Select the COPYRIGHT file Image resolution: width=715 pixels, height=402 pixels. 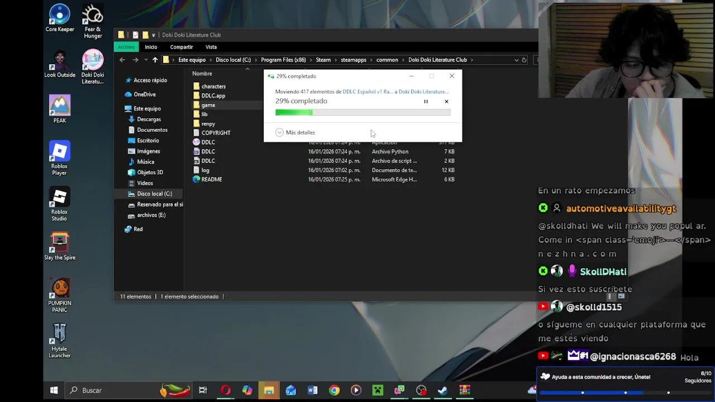pos(216,133)
